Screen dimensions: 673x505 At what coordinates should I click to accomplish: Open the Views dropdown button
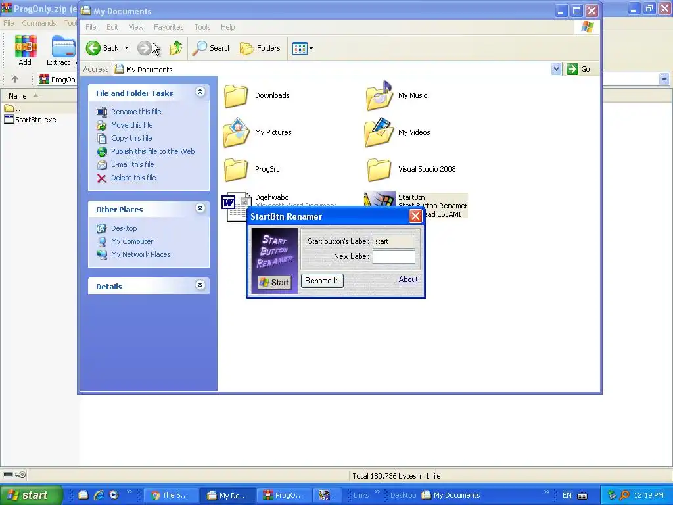tap(302, 48)
